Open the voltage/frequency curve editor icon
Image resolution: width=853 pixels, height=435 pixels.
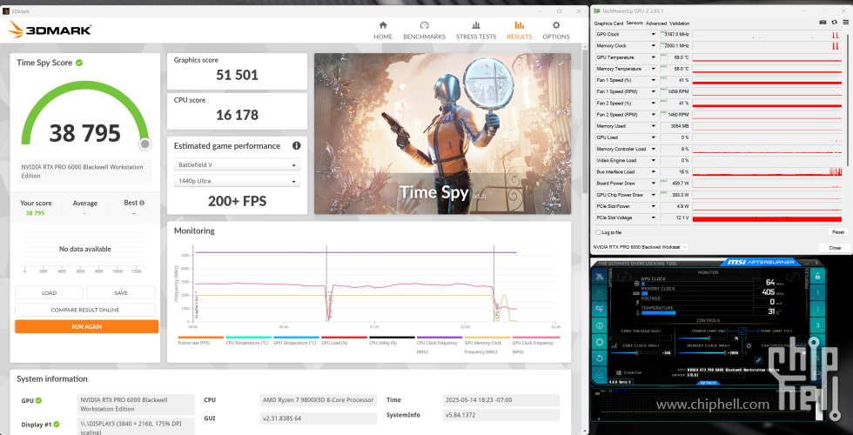point(614,346)
